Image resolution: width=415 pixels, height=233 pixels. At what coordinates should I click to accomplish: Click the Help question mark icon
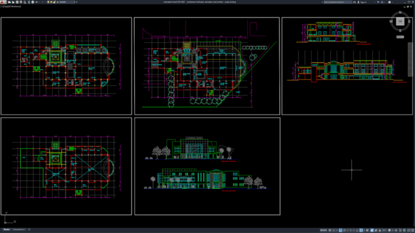(x=389, y=2)
